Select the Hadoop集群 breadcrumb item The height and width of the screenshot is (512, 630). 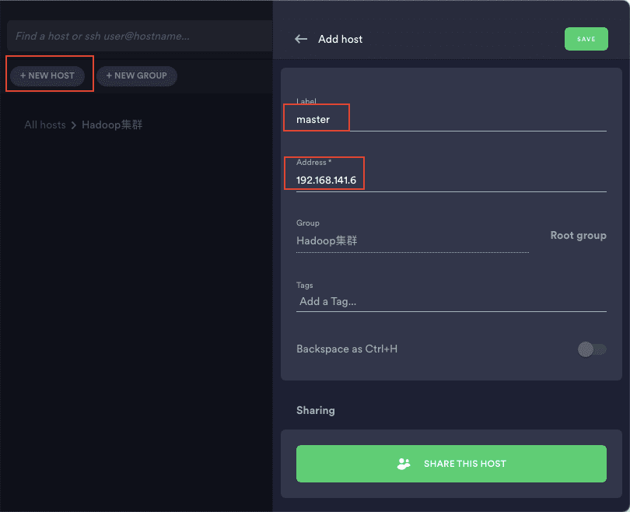[x=112, y=124]
